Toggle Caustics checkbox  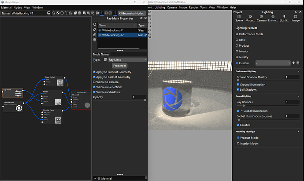238,125
